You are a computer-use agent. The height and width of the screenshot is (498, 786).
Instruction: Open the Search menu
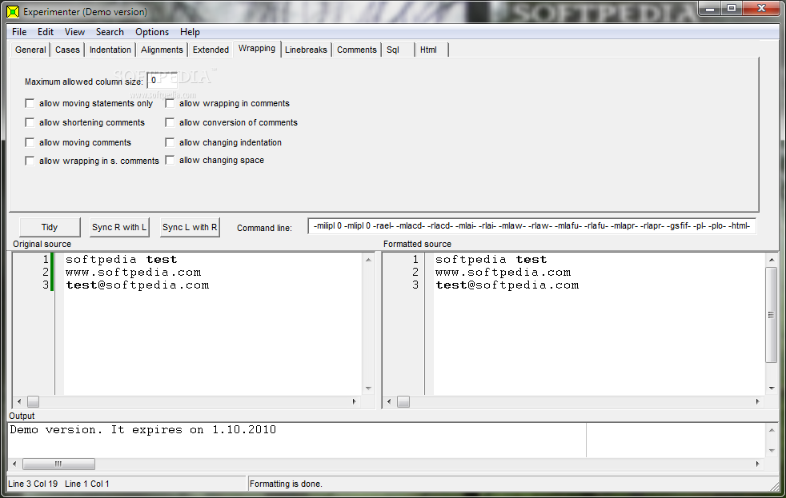(110, 31)
